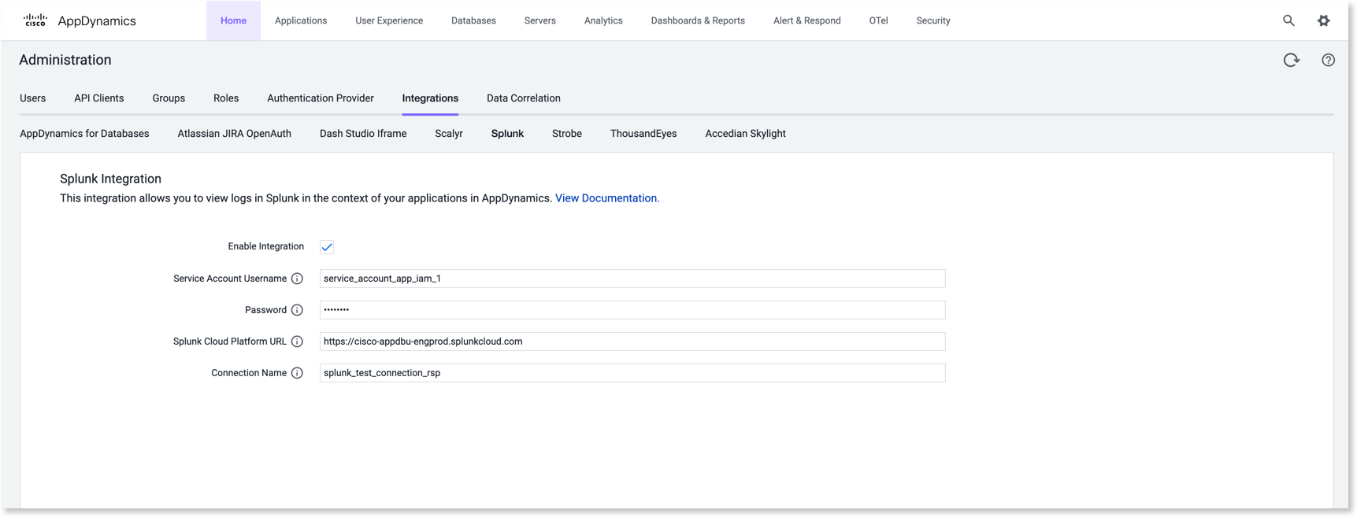Screen dimensions: 1357x517
Task: Open User Experience in top navigation
Action: [x=389, y=20]
